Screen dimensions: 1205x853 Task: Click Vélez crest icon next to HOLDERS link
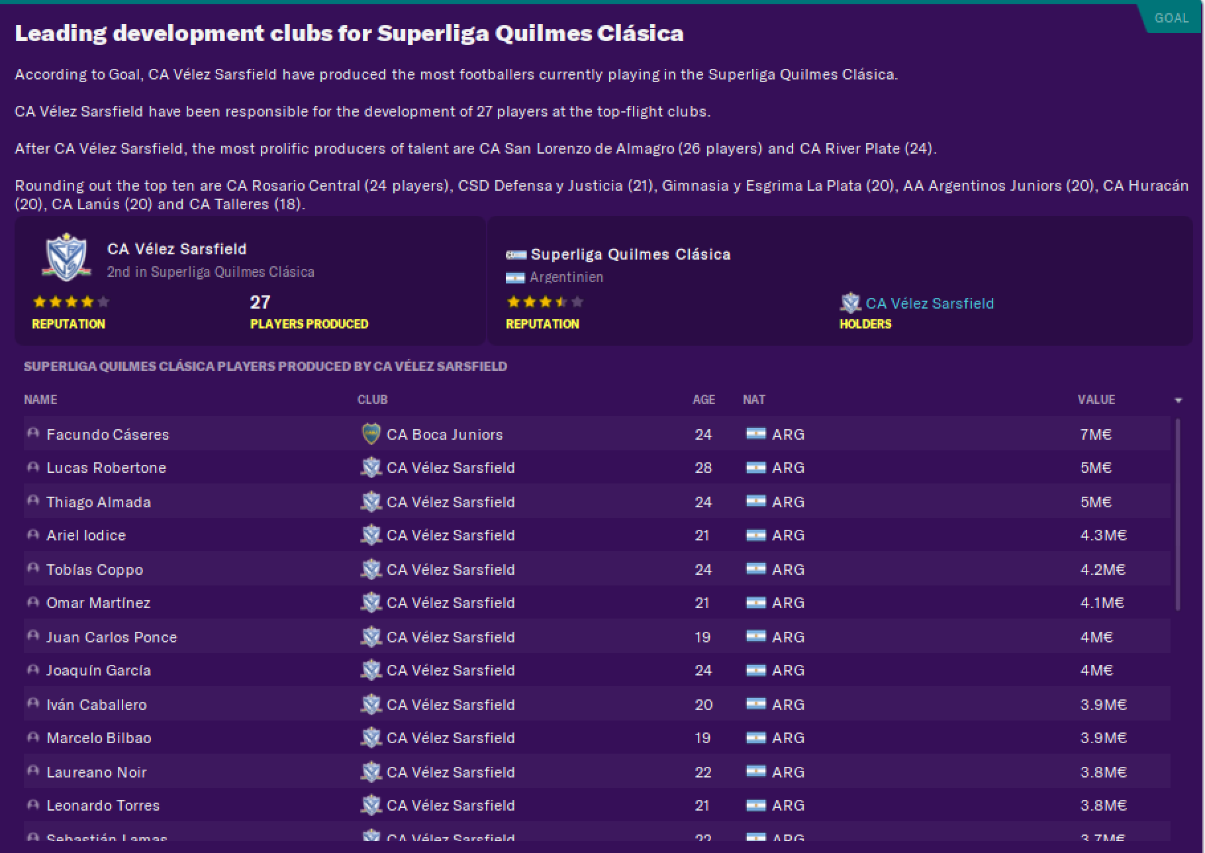(x=849, y=303)
